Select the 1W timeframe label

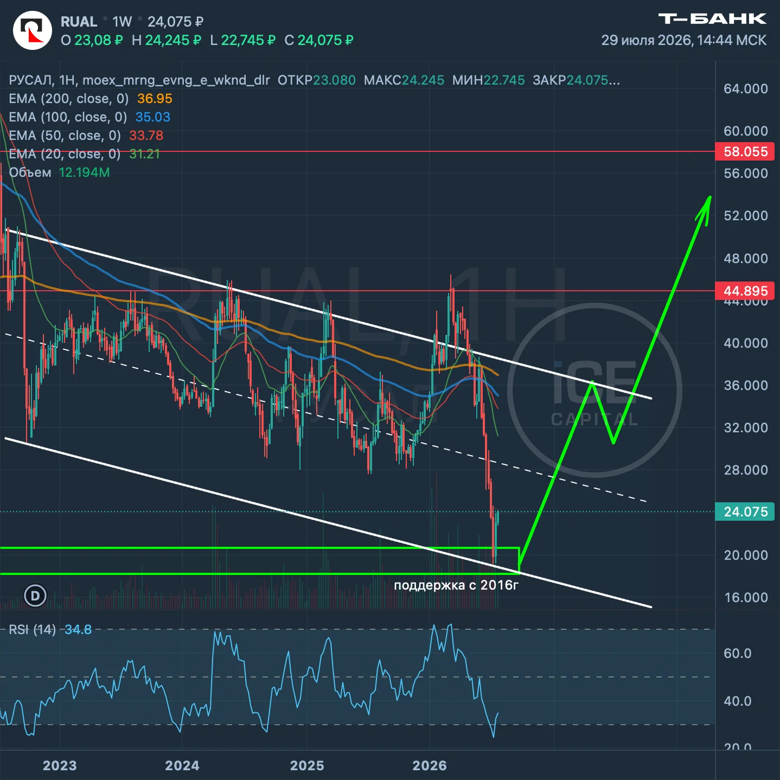tap(122, 22)
